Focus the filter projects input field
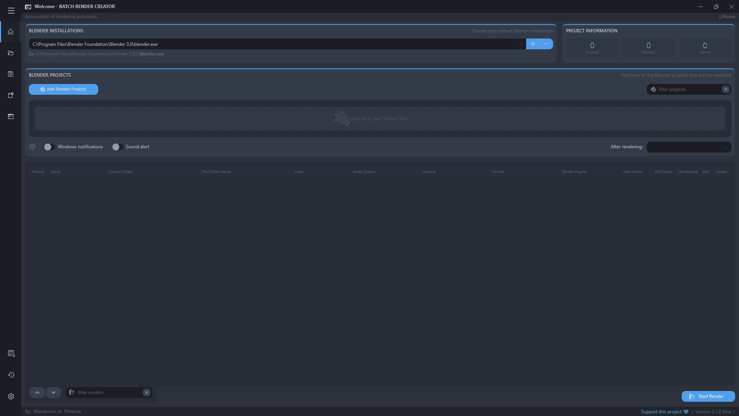Screen dimensions: 739x416 (x=689, y=89)
